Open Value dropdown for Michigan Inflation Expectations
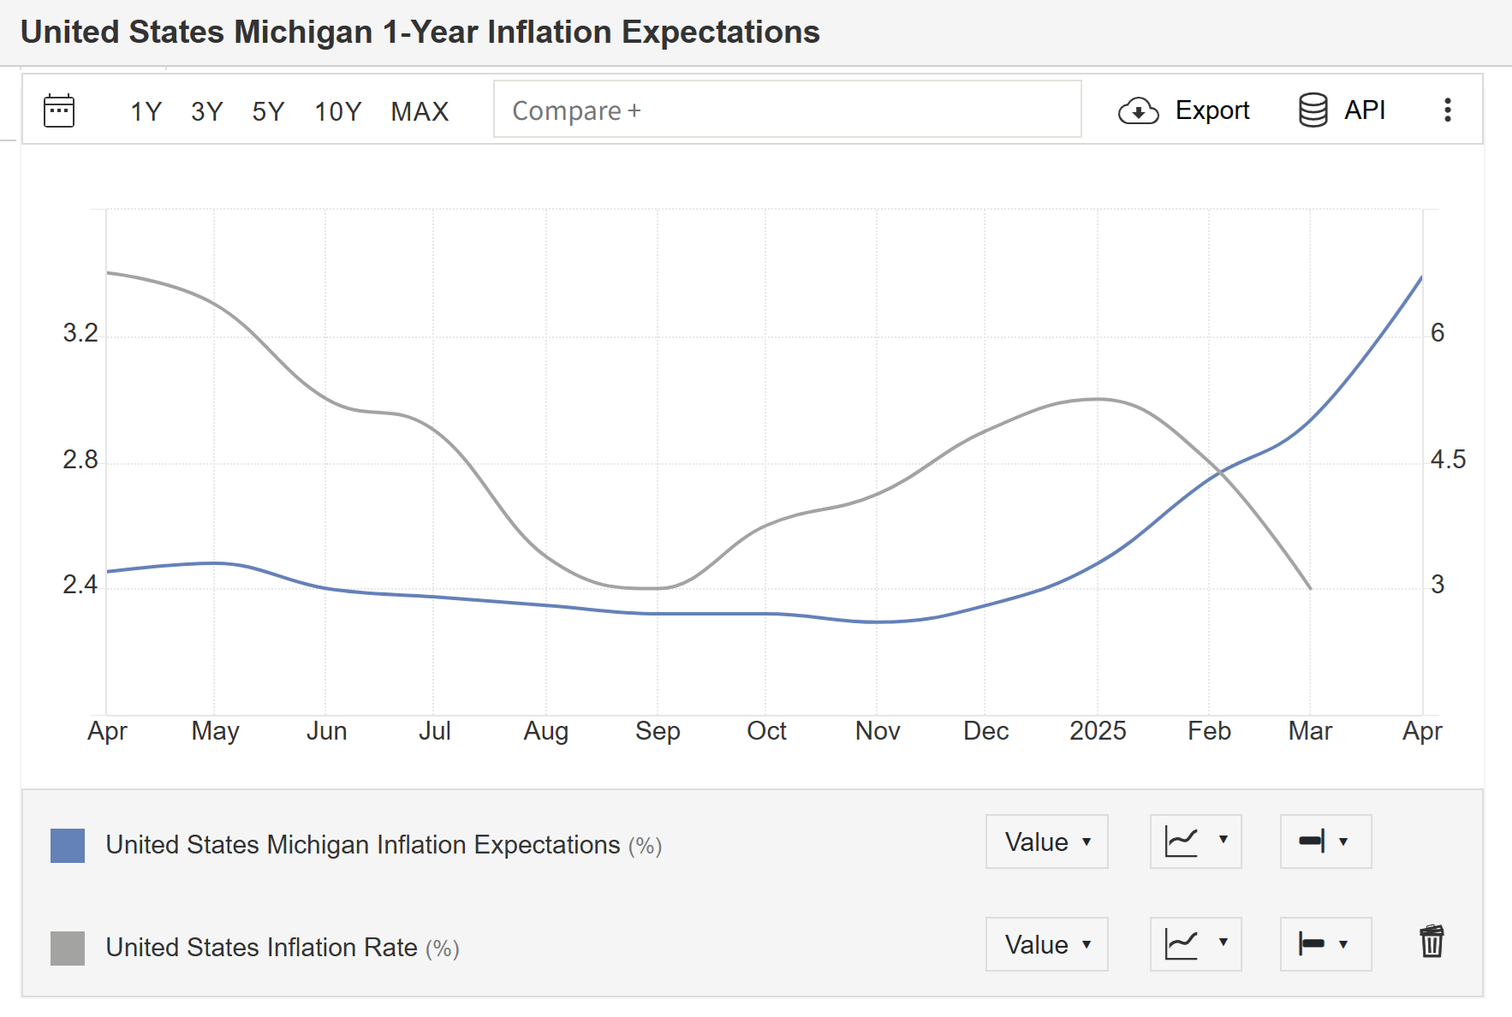The image size is (1512, 1017). 1046,842
